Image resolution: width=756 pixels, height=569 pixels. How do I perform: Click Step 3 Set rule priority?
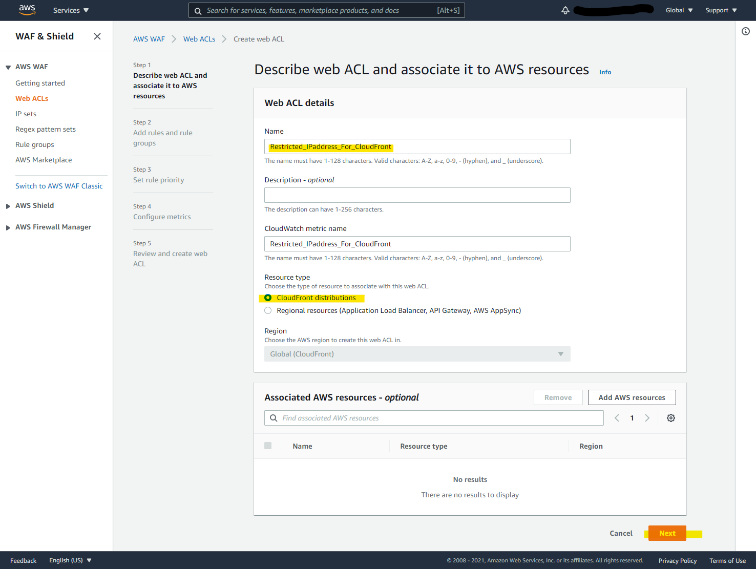click(159, 180)
